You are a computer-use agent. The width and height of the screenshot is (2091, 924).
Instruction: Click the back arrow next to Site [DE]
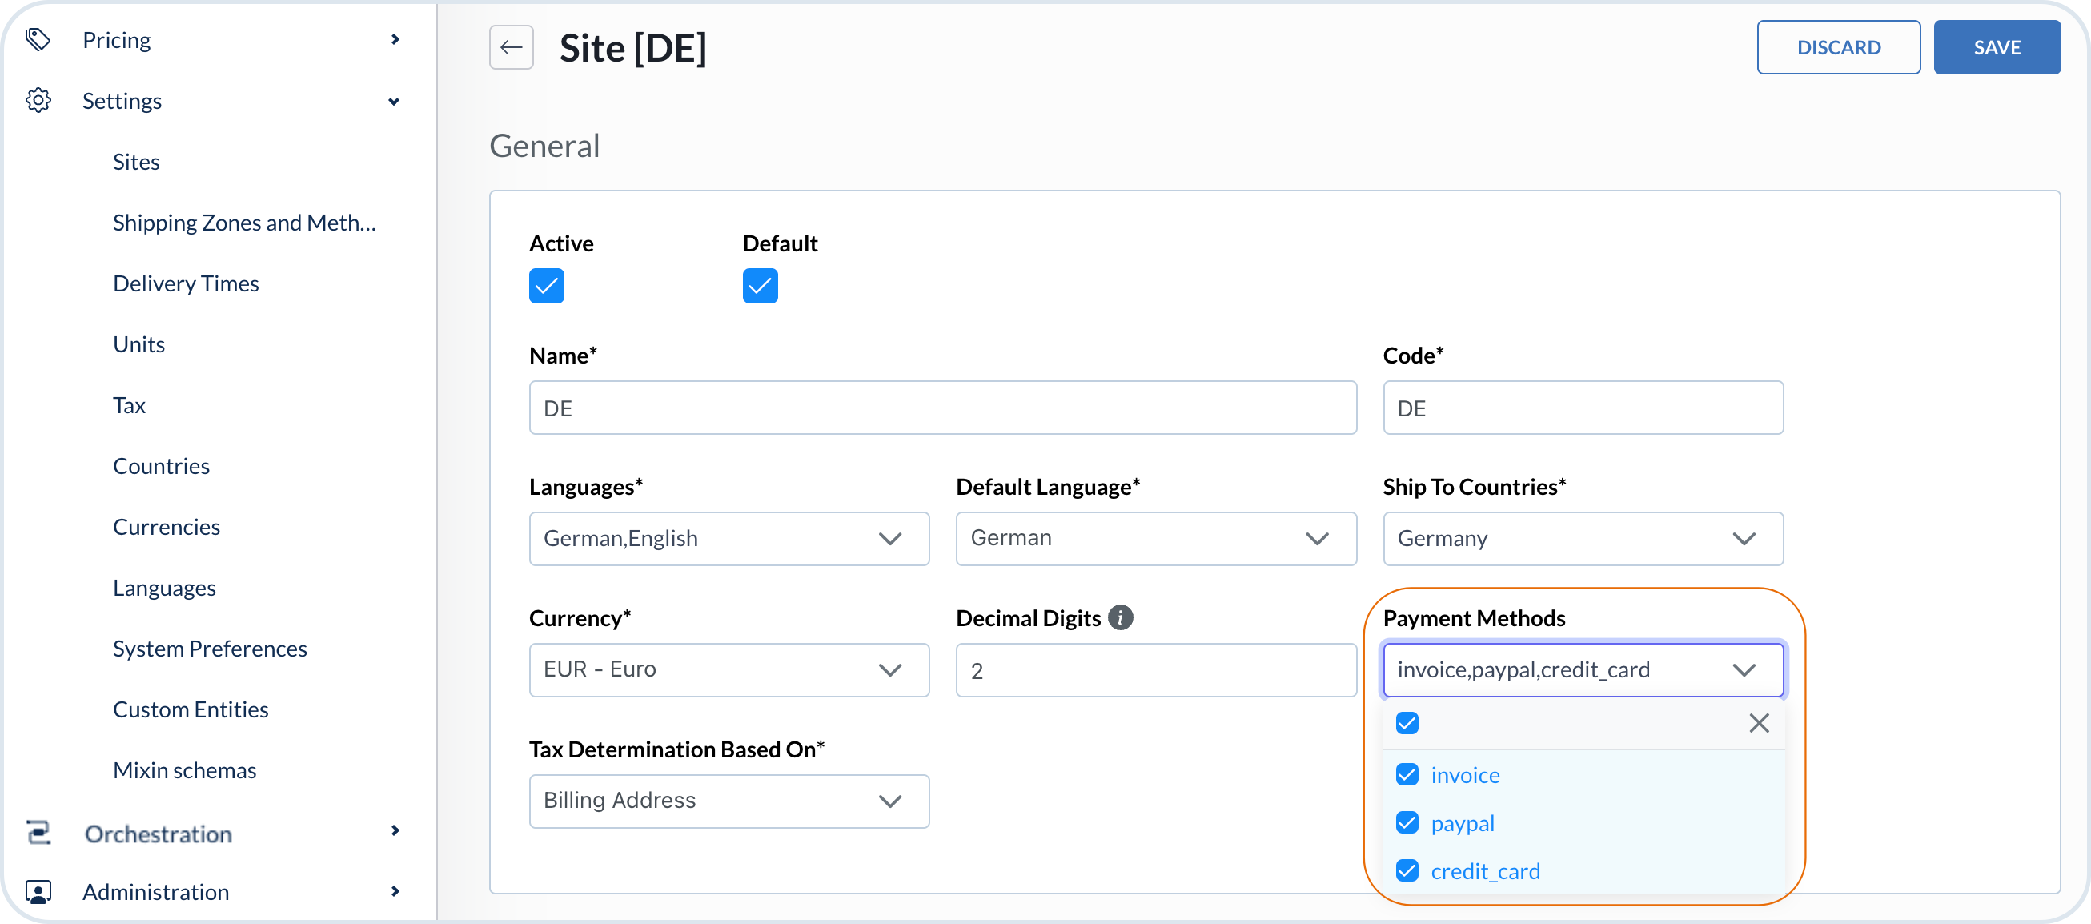(x=511, y=48)
